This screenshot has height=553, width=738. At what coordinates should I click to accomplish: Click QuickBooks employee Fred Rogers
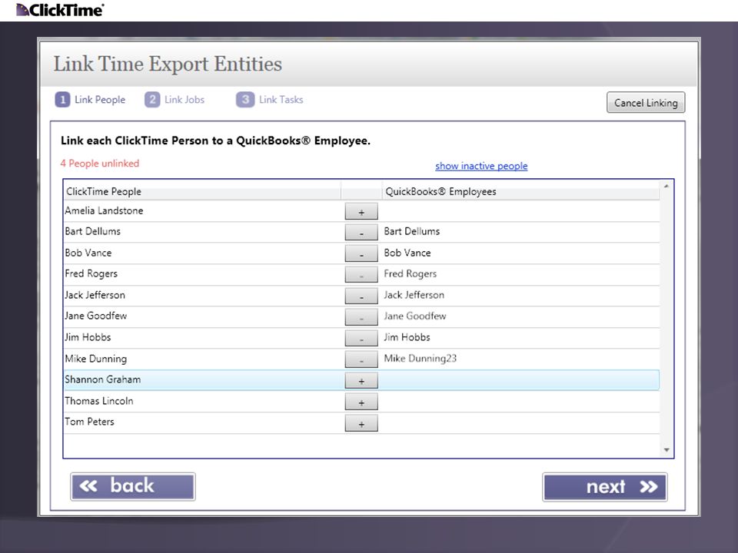(x=410, y=273)
